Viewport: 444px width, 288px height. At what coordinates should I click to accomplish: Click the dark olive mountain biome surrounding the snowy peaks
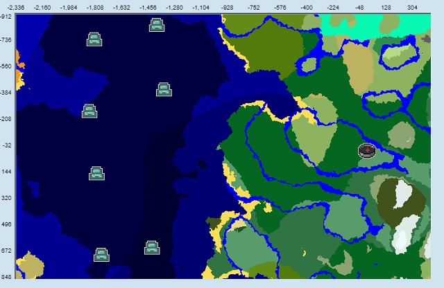(x=388, y=201)
